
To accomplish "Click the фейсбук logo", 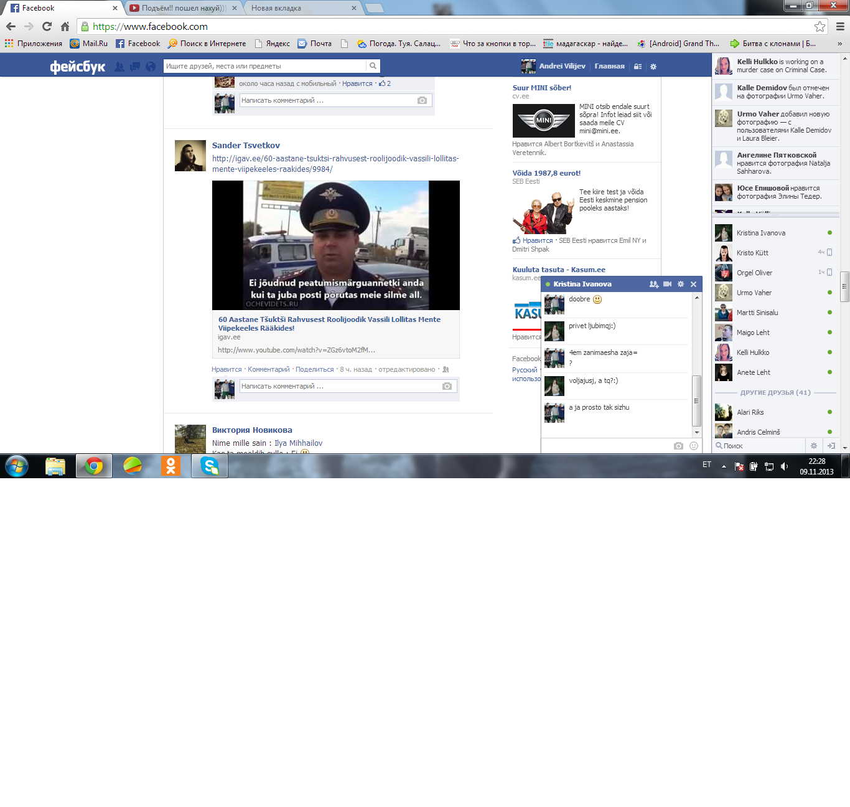I will (77, 67).
